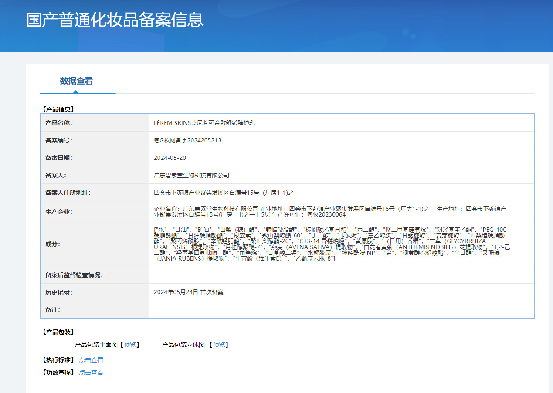Click the 备案人住所地址 address value

point(227,193)
